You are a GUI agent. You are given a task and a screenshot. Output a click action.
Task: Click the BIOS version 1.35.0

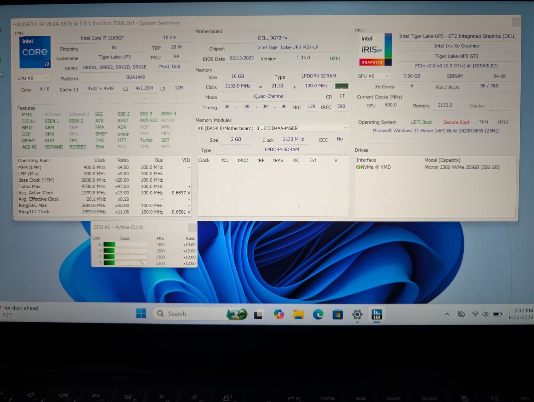click(x=303, y=58)
